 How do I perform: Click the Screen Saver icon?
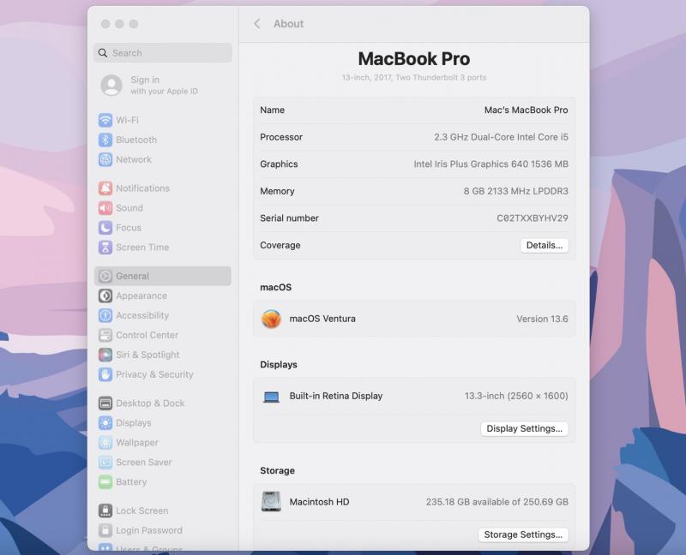(105, 462)
